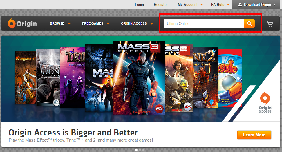Open the EA Help menu
Screen dimensions: 282x152
218,5
